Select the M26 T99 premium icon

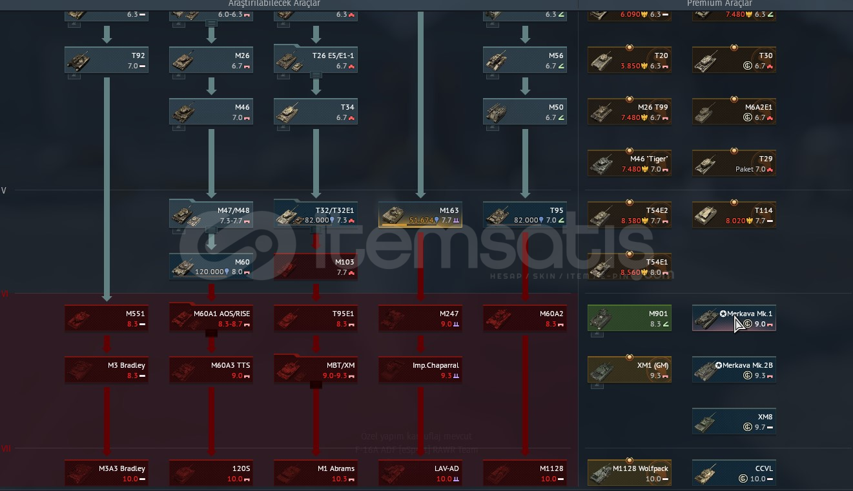602,112
